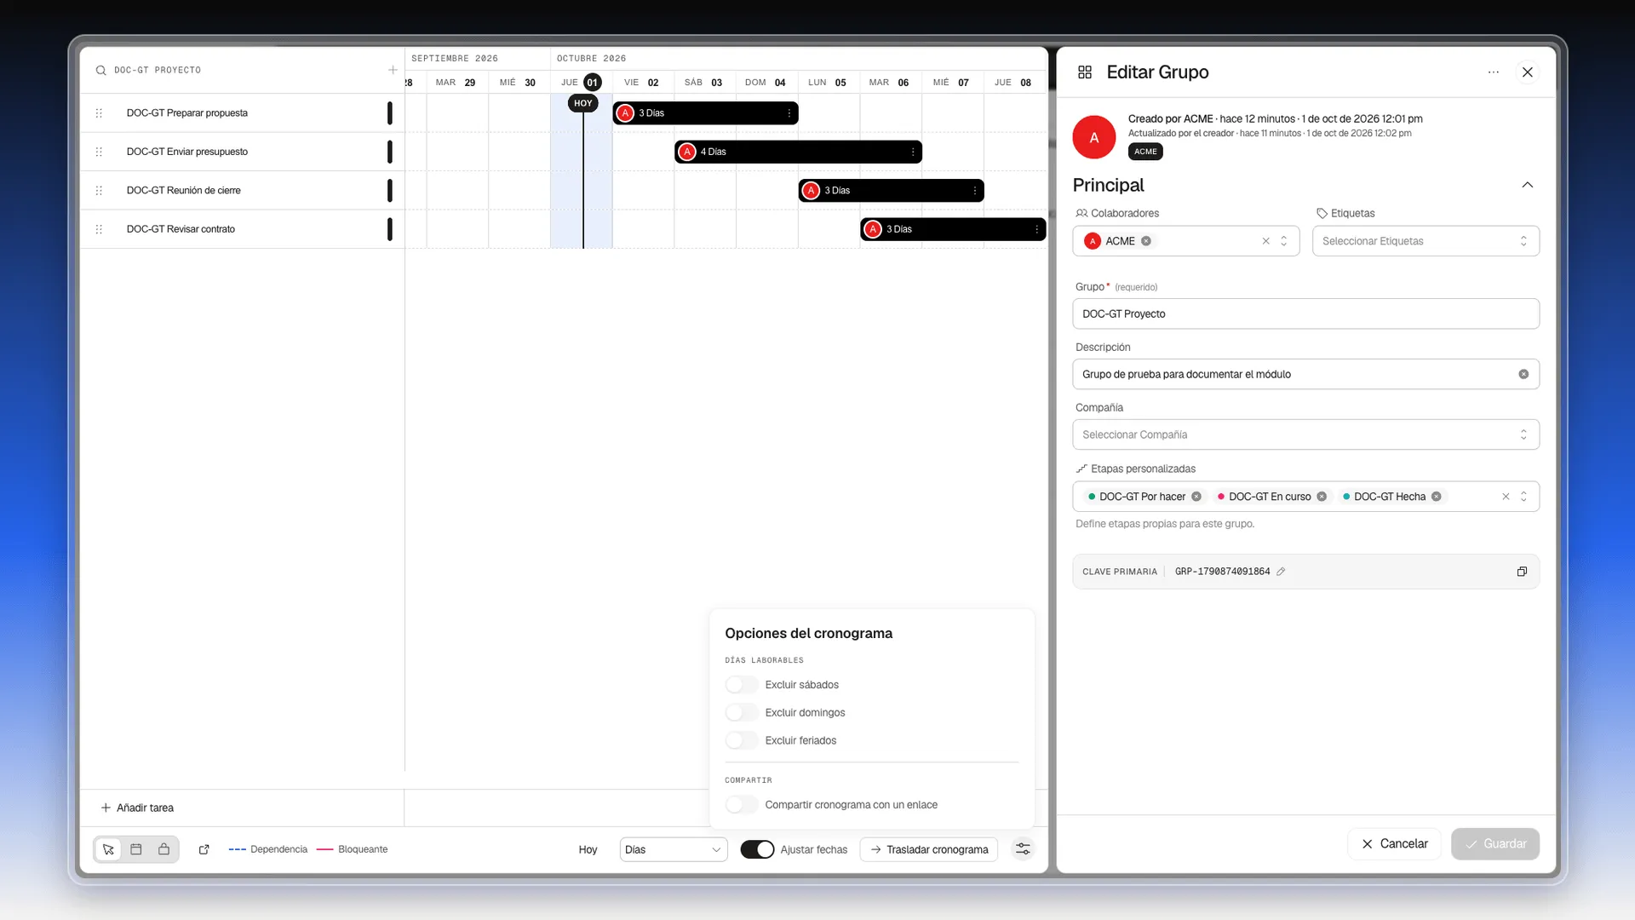Click the HOY timeline marker
Screen dimensions: 1635x920
583,103
